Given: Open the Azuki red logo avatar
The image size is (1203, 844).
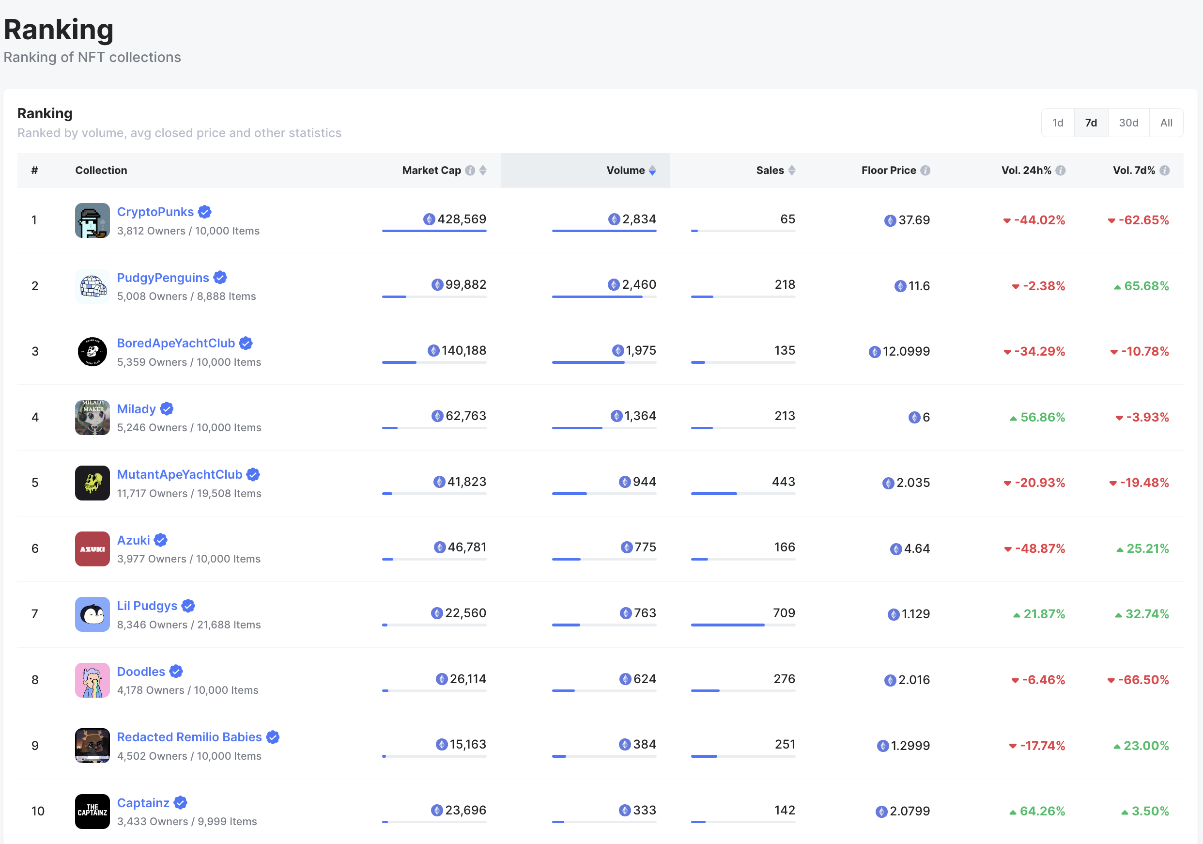Looking at the screenshot, I should [92, 549].
